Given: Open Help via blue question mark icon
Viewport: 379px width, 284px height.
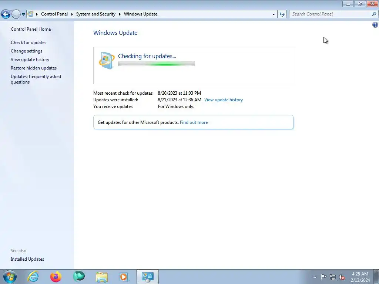Looking at the screenshot, I should click(x=375, y=25).
